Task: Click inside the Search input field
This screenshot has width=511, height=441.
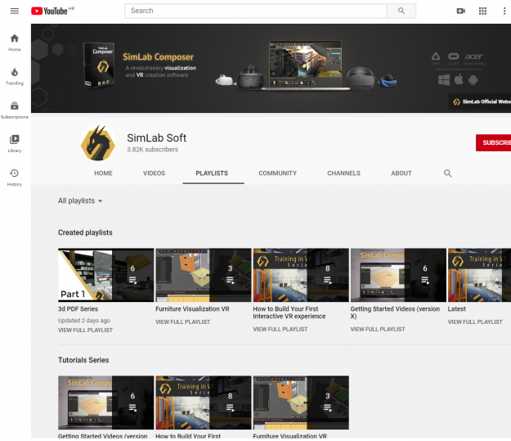Action: (x=255, y=11)
